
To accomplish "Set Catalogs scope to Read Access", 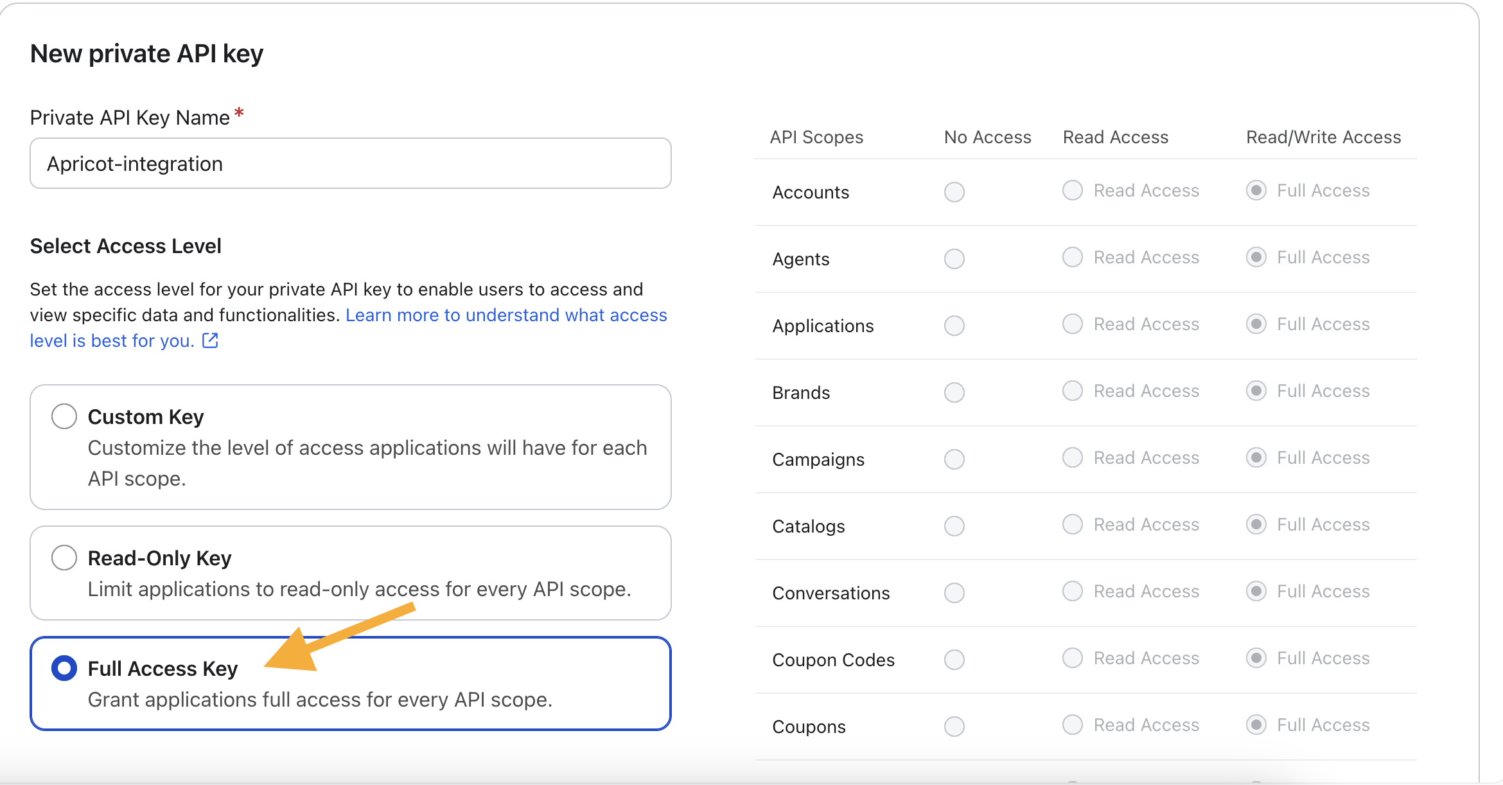I will 1073,524.
